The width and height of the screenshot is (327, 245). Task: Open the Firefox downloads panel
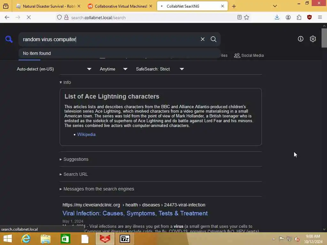277,18
